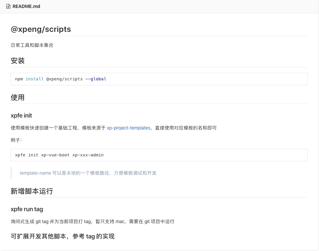Click the 直接使用对应模板的名称即可 text
The height and width of the screenshot is (251, 319).
[186, 128]
